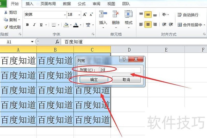Expand the Insert (插入) cells dropdown arrow

pos(103,28)
